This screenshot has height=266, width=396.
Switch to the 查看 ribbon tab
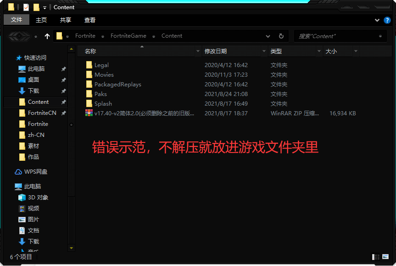point(89,20)
